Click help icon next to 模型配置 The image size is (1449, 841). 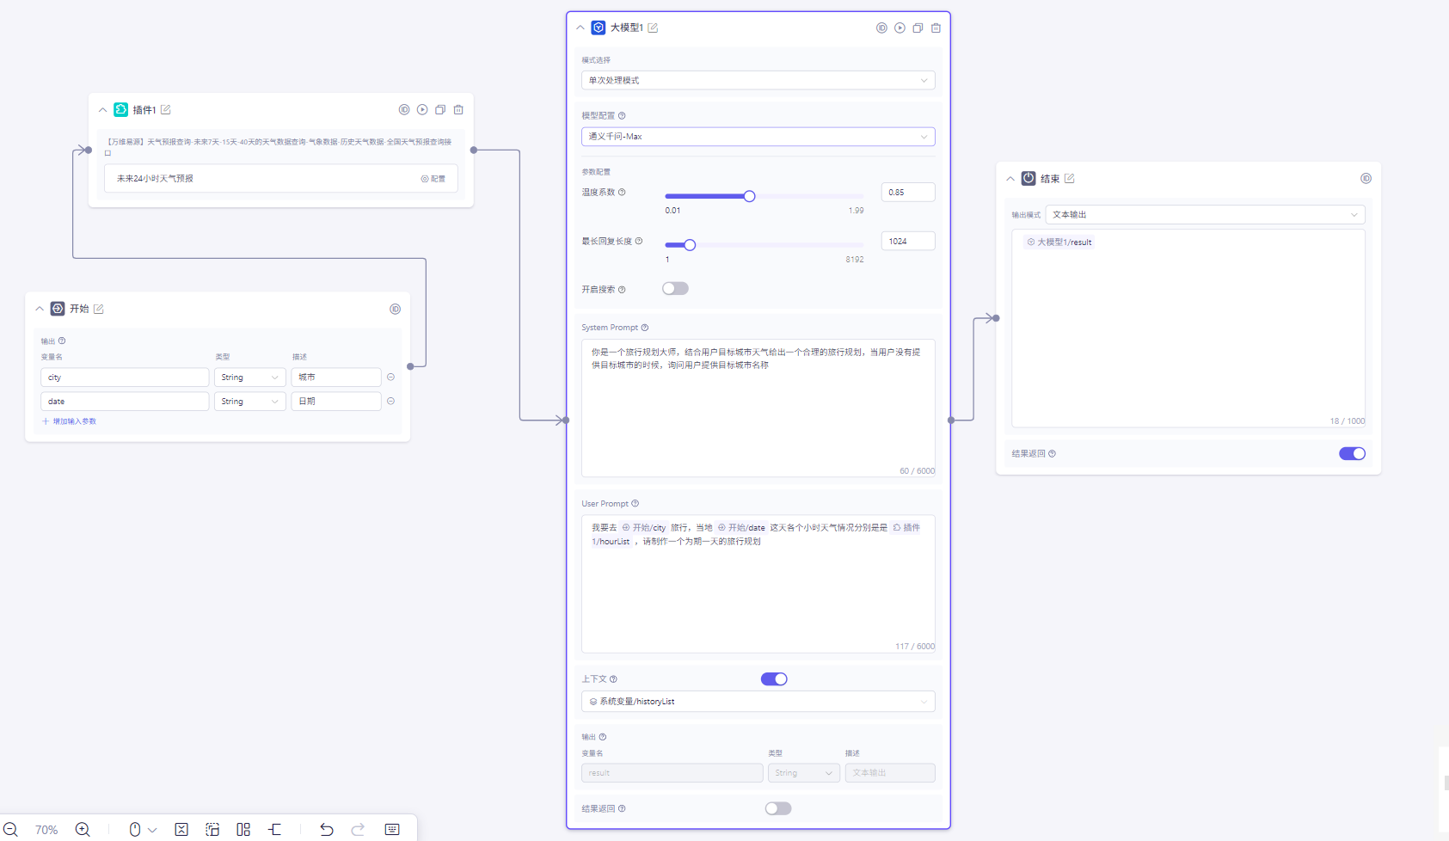point(622,116)
